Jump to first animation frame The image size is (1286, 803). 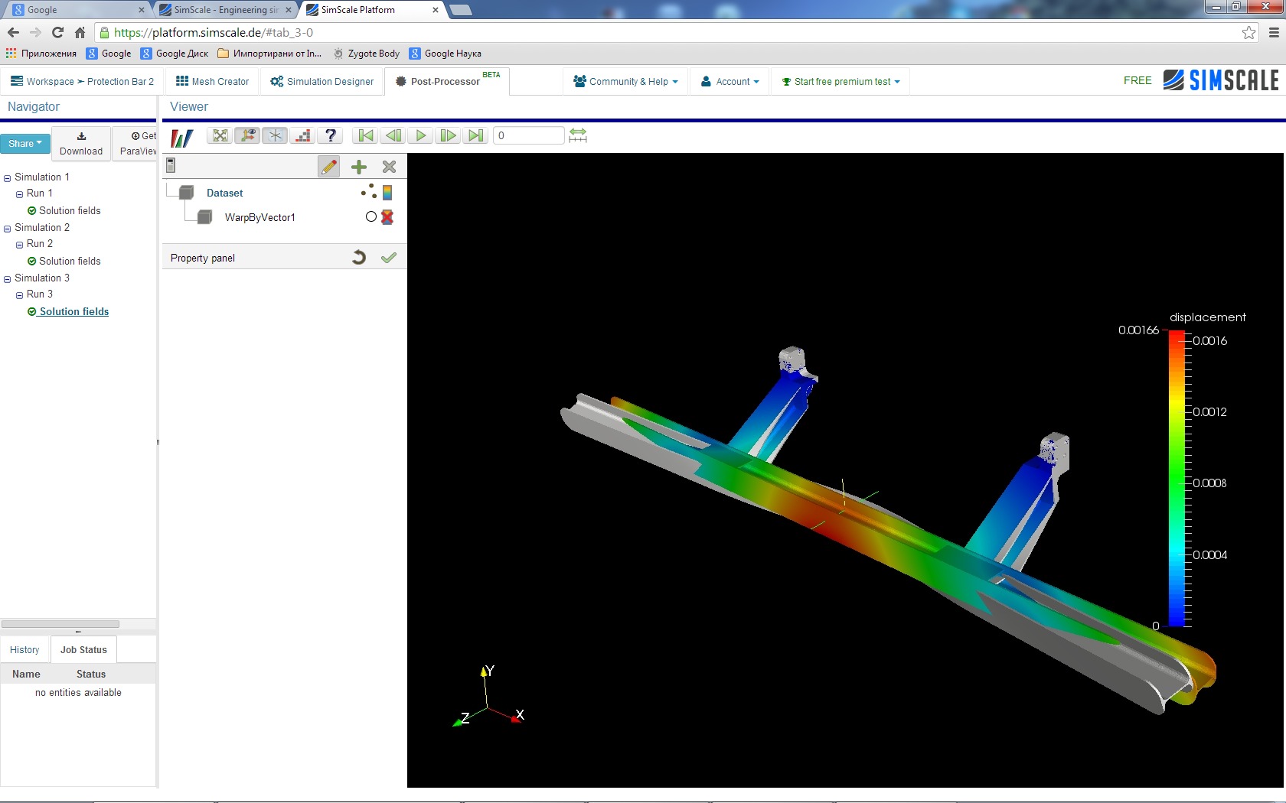point(366,136)
